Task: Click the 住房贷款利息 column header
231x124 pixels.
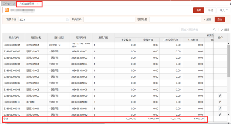Action: [171, 40]
